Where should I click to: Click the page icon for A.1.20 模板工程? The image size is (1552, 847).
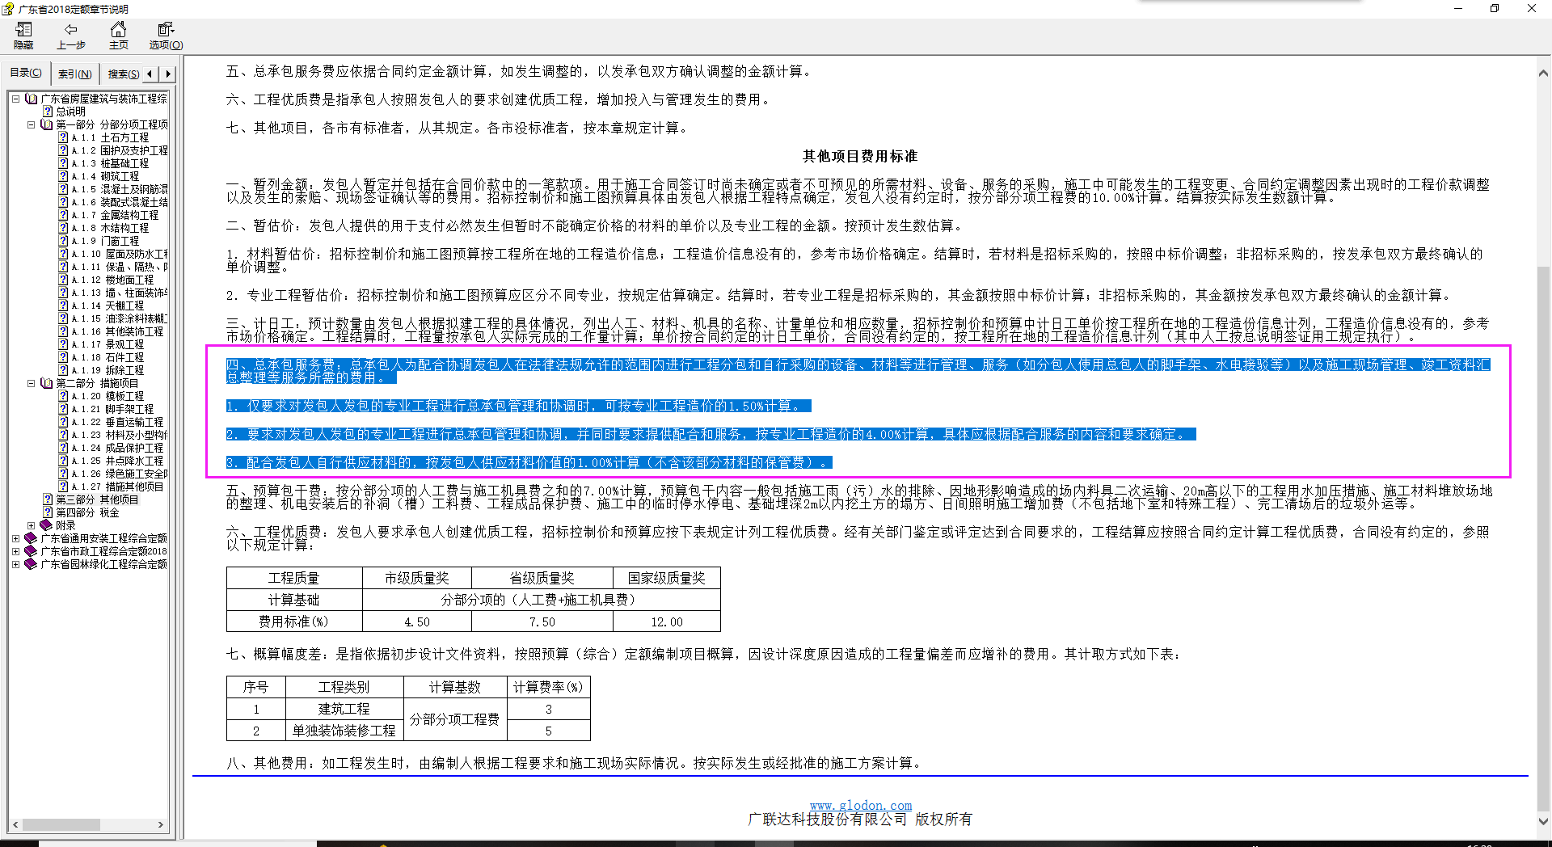63,396
